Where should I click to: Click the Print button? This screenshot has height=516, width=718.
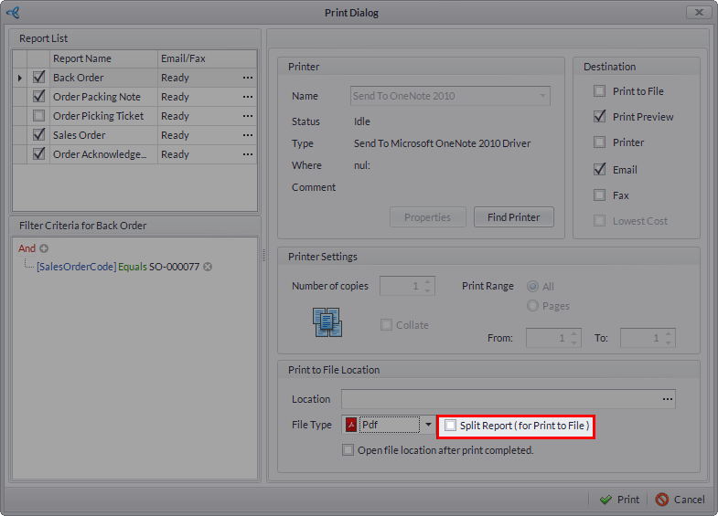619,500
